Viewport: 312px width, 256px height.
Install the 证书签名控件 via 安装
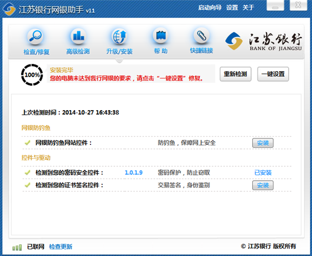click(263, 185)
